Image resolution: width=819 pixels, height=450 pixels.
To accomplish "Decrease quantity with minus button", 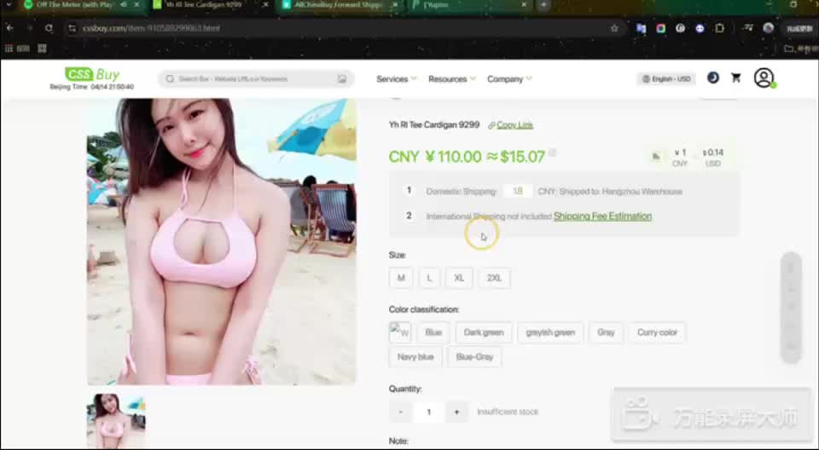I will (401, 412).
